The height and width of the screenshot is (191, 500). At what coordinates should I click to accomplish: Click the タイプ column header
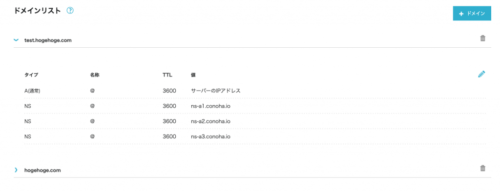(31, 76)
